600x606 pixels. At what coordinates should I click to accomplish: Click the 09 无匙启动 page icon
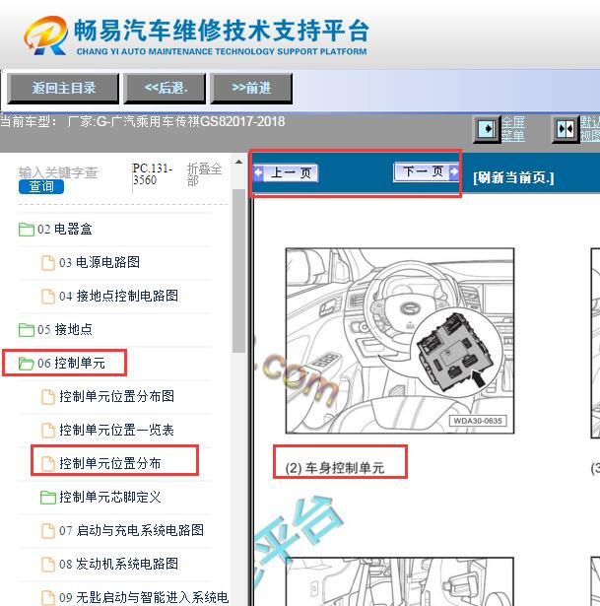(48, 597)
